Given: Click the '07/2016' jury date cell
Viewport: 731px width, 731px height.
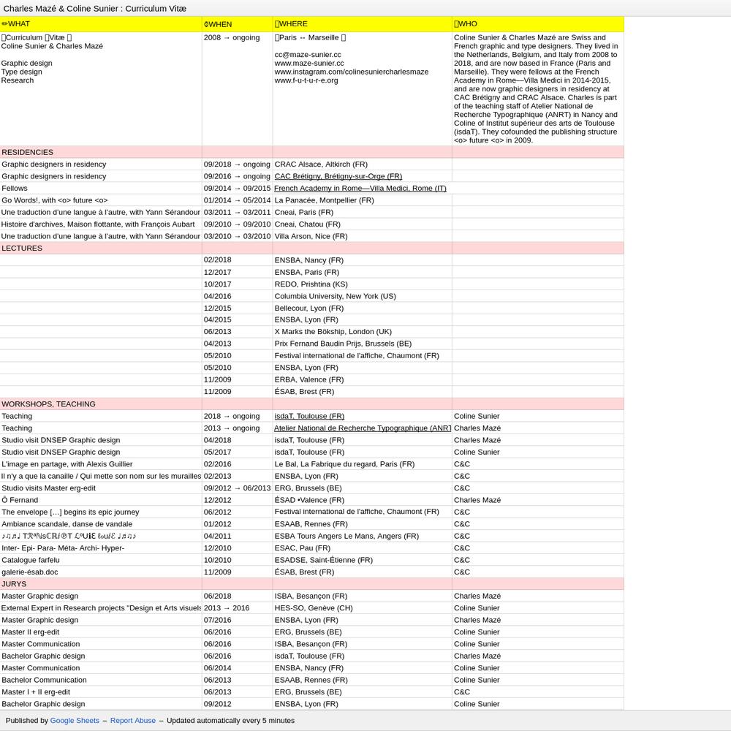Looking at the screenshot, I should click(x=238, y=620).
